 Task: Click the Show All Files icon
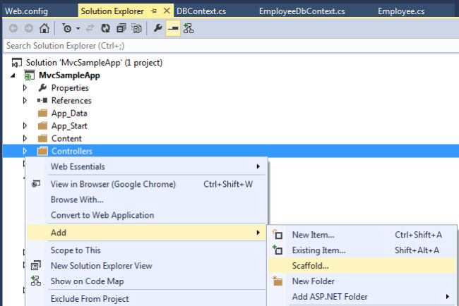pos(136,28)
